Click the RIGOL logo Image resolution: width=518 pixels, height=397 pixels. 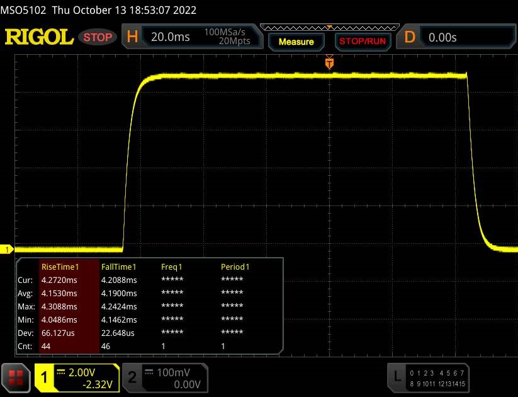39,37
